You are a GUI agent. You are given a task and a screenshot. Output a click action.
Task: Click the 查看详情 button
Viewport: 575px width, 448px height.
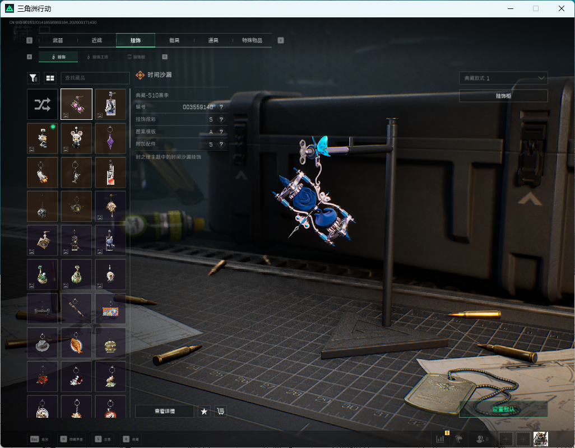coord(165,412)
